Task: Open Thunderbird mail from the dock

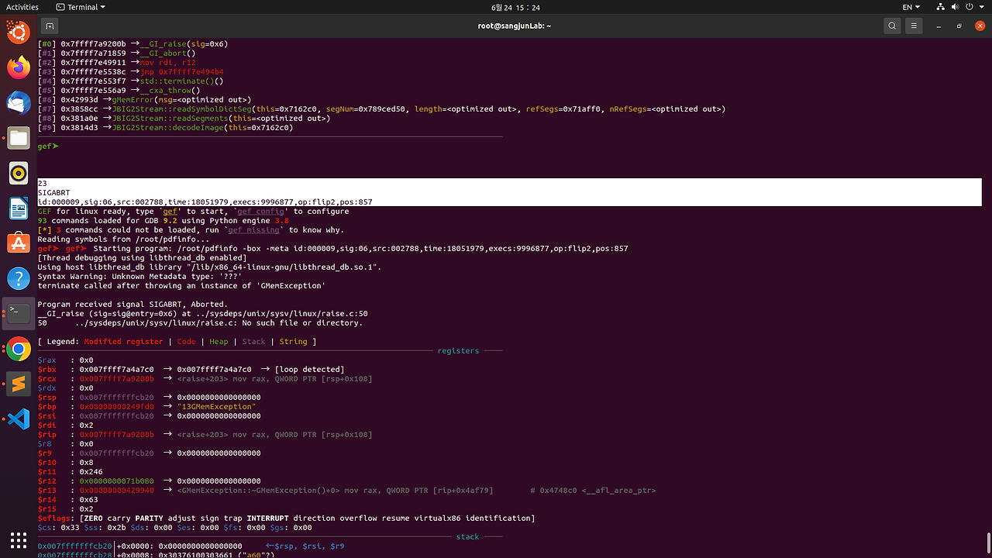Action: (x=19, y=103)
